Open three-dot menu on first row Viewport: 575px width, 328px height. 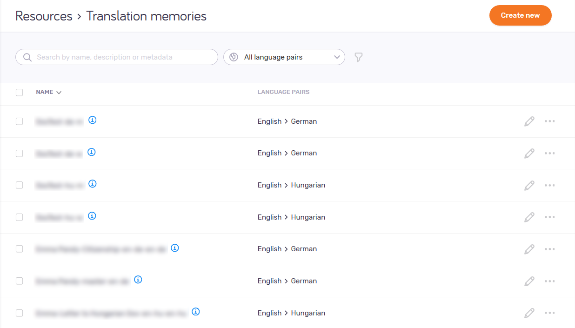pyautogui.click(x=549, y=121)
